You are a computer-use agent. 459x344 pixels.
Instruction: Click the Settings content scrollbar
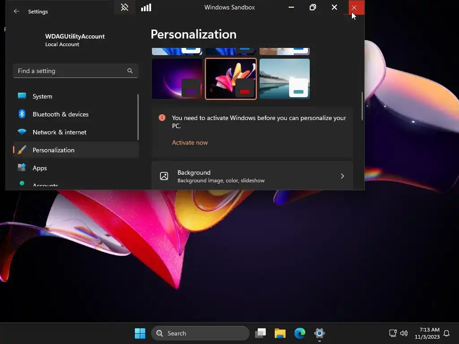362,106
